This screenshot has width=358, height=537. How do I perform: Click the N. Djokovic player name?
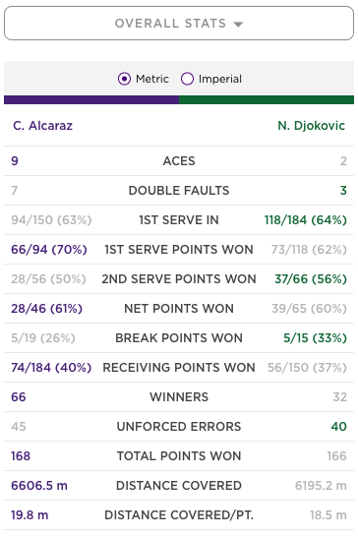click(x=311, y=126)
